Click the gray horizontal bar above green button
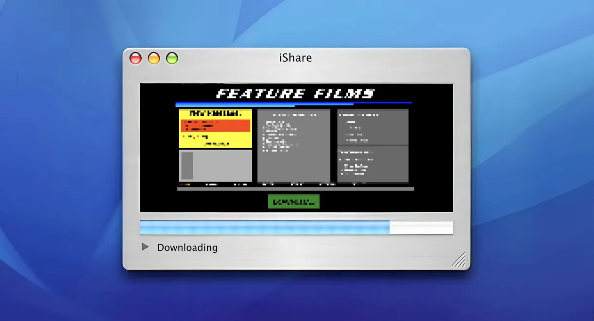The width and height of the screenshot is (594, 321). coord(295,189)
